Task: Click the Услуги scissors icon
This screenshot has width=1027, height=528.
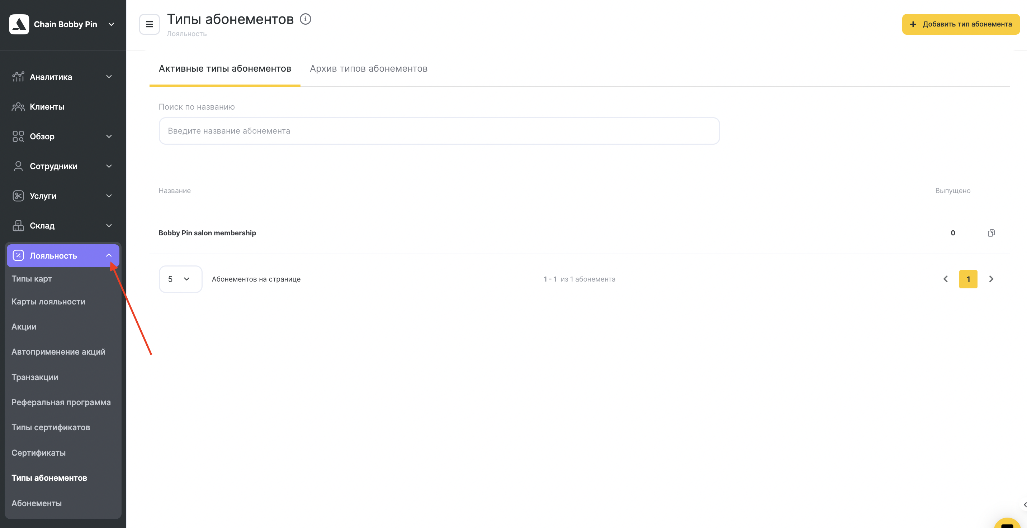Action: coord(18,196)
